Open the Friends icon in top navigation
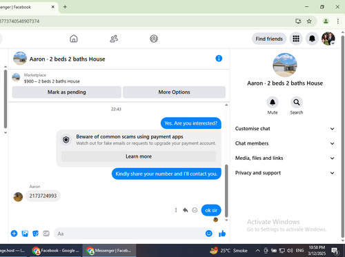Image resolution: width=345 pixels, height=257 pixels. click(x=114, y=39)
